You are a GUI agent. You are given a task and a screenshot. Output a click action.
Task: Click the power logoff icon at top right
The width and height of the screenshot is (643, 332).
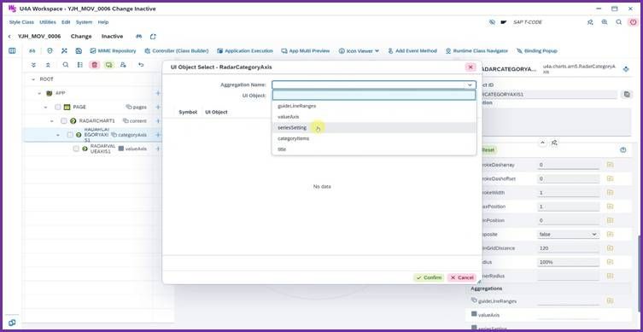pyautogui.click(x=633, y=22)
